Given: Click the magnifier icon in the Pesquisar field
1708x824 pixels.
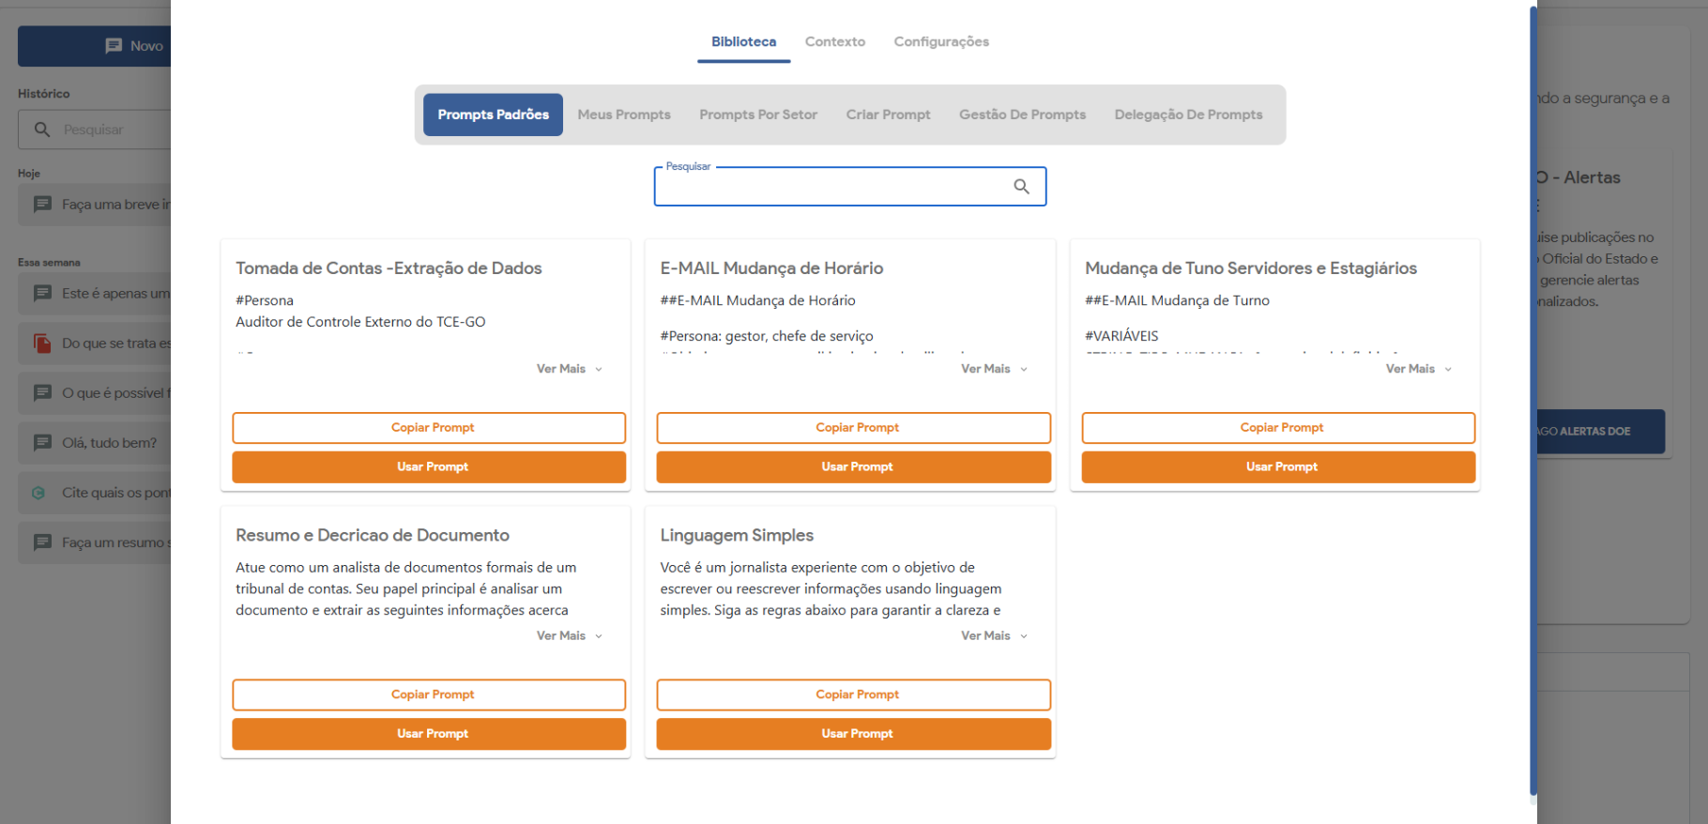Looking at the screenshot, I should tap(1021, 187).
